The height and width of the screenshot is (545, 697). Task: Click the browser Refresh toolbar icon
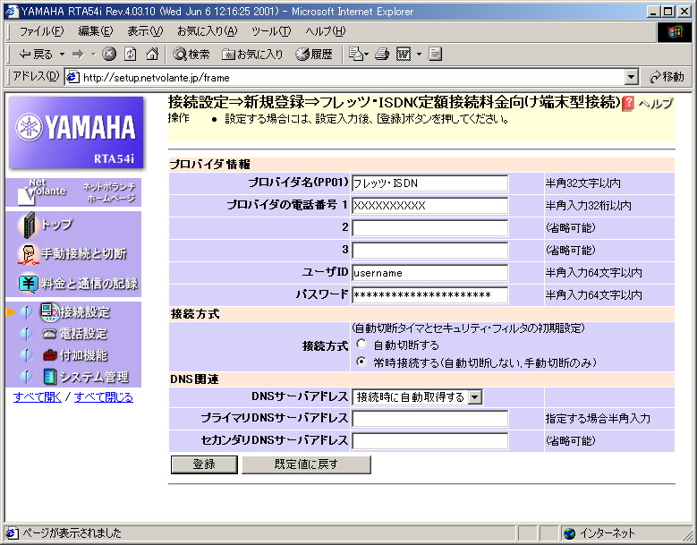pyautogui.click(x=131, y=55)
